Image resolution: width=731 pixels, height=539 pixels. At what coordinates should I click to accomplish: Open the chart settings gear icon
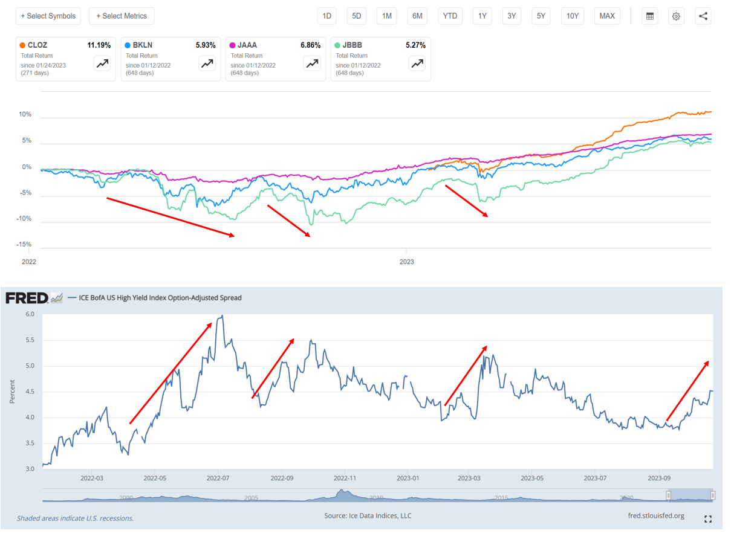pyautogui.click(x=676, y=16)
